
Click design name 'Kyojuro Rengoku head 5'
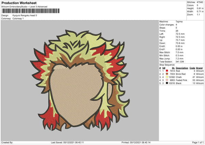25,15
